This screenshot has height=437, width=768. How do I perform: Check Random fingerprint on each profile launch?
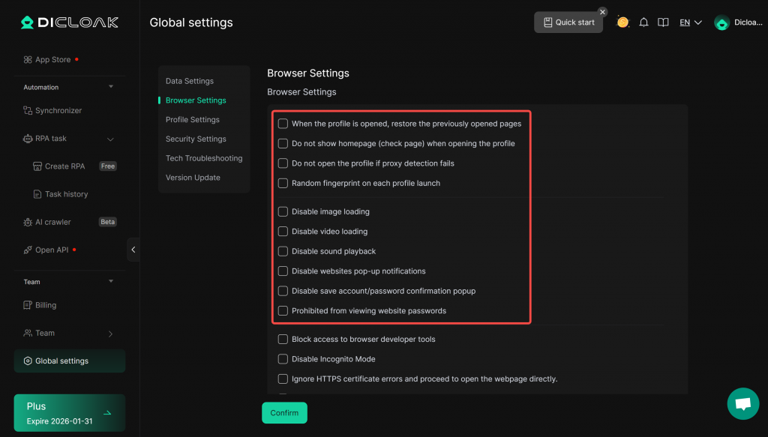[x=283, y=184]
